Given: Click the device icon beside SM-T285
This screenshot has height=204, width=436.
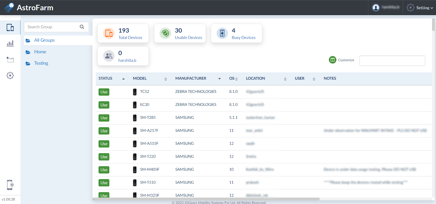Looking at the screenshot, I should coord(135,118).
